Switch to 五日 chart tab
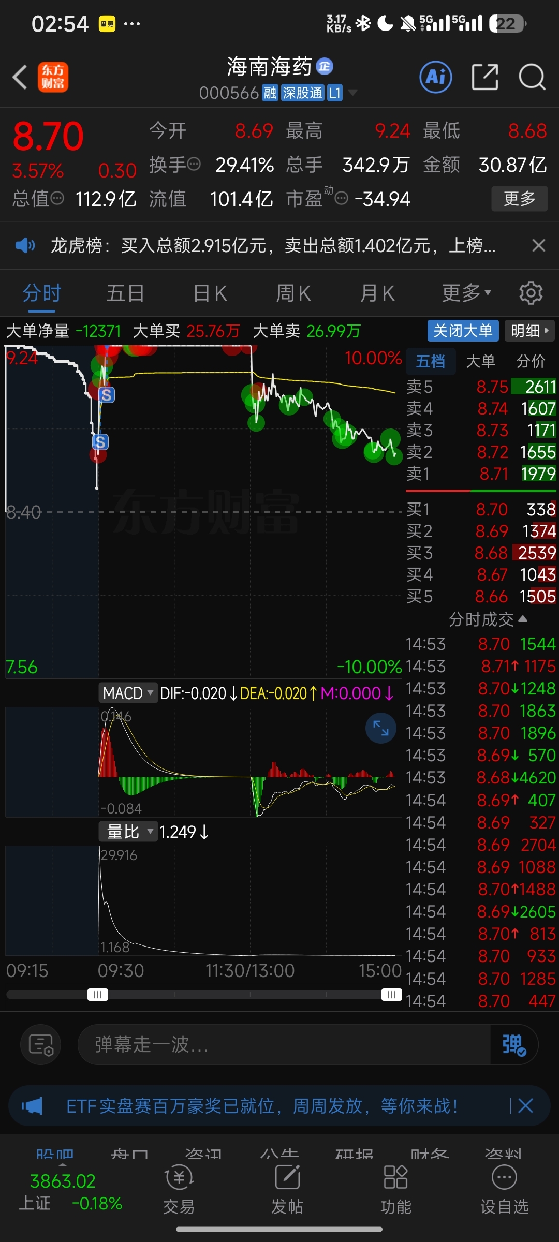559x1242 pixels. click(125, 293)
